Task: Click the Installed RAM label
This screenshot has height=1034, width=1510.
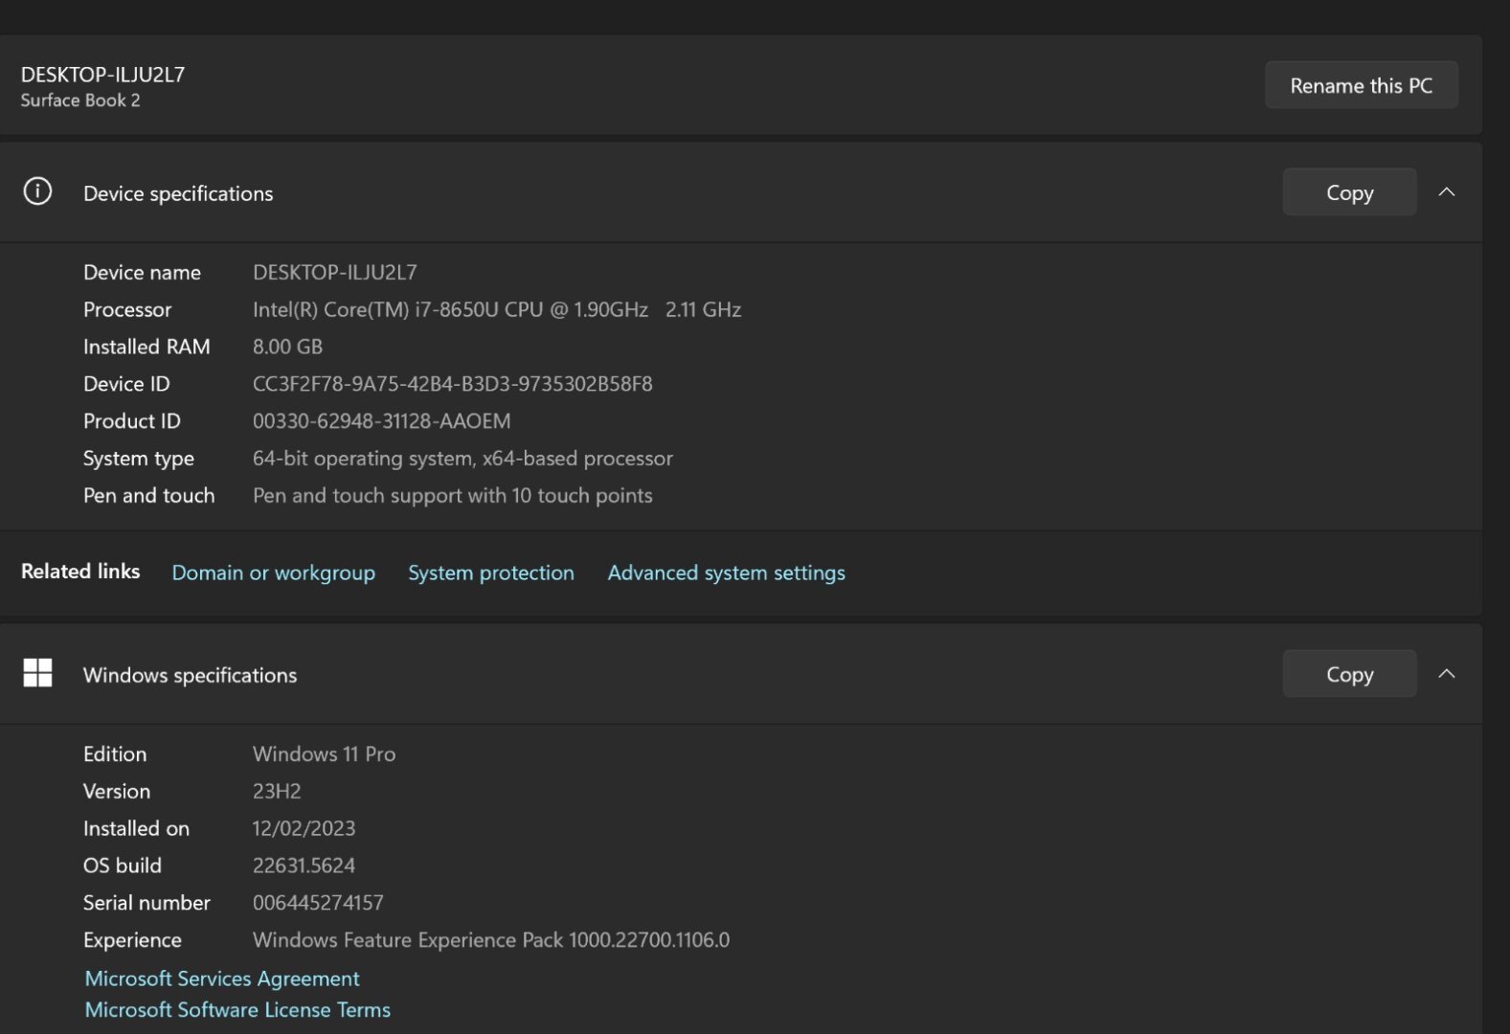Action: click(146, 347)
